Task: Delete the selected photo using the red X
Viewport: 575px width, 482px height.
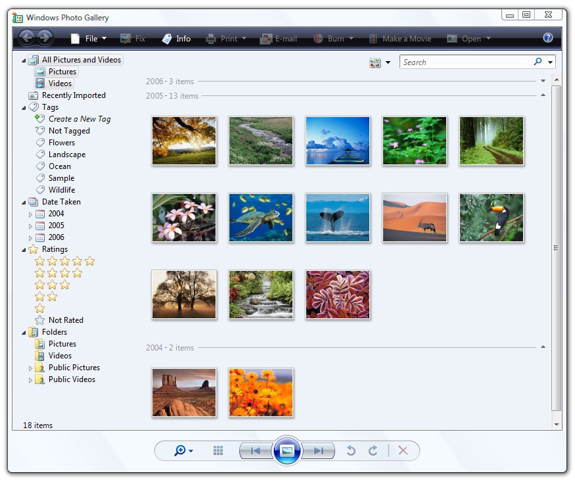Action: 402,451
